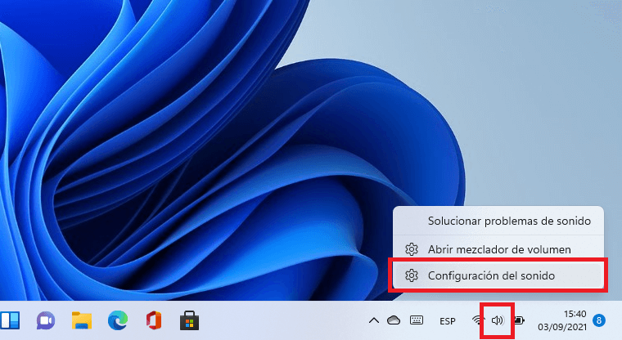Open the Office app from taskbar

pyautogui.click(x=154, y=320)
